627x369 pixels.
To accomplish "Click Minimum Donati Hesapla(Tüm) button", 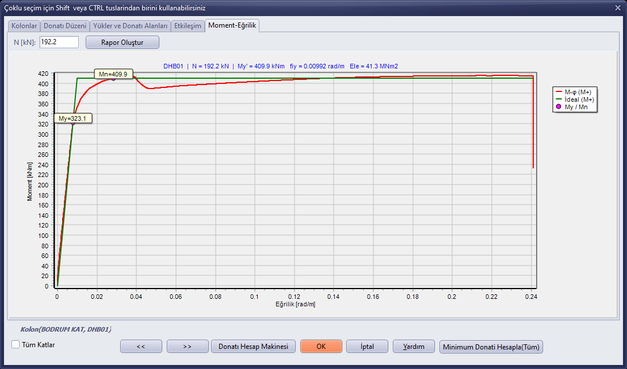I will [x=491, y=347].
